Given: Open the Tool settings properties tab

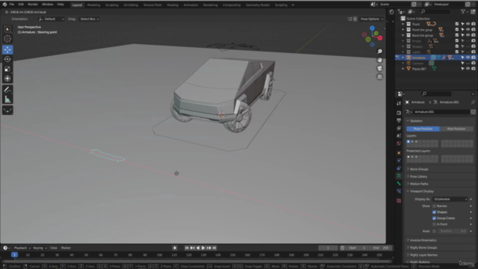Looking at the screenshot, I should click(x=399, y=103).
